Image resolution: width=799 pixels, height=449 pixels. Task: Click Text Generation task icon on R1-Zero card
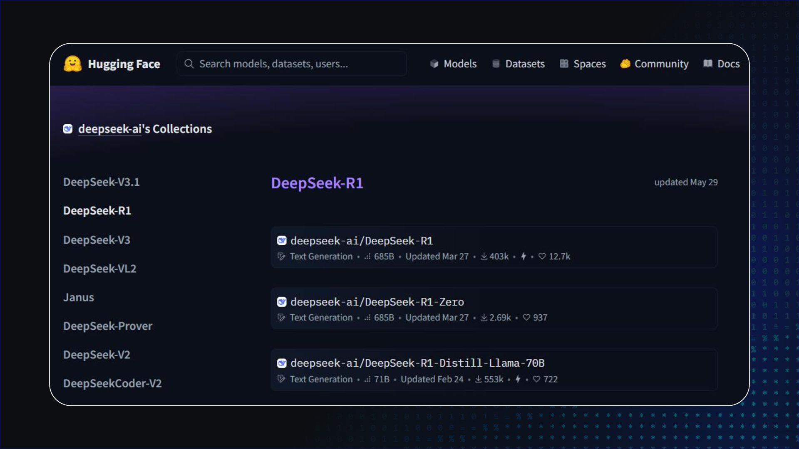click(281, 318)
